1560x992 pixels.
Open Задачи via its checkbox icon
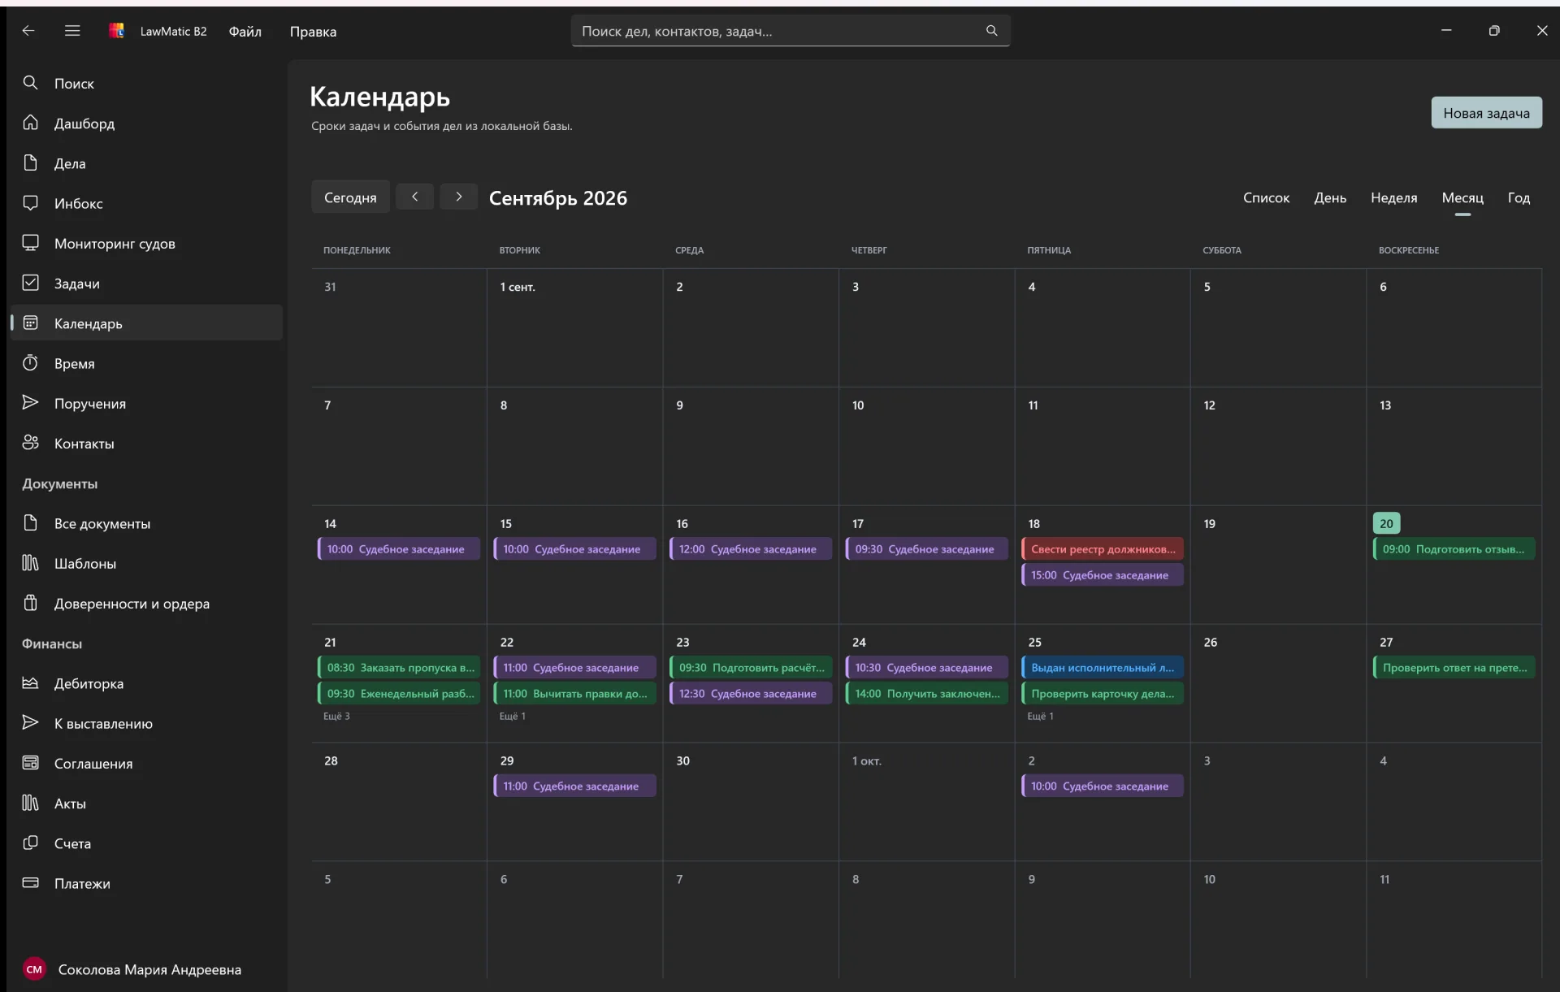click(x=30, y=283)
